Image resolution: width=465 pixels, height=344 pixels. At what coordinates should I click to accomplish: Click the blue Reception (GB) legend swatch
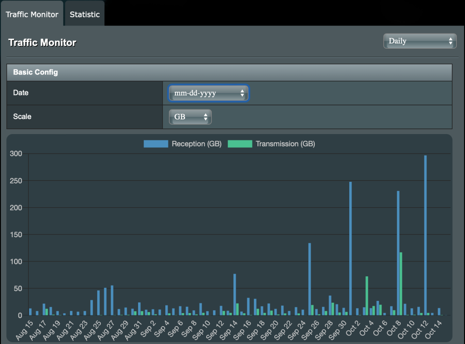tap(156, 144)
